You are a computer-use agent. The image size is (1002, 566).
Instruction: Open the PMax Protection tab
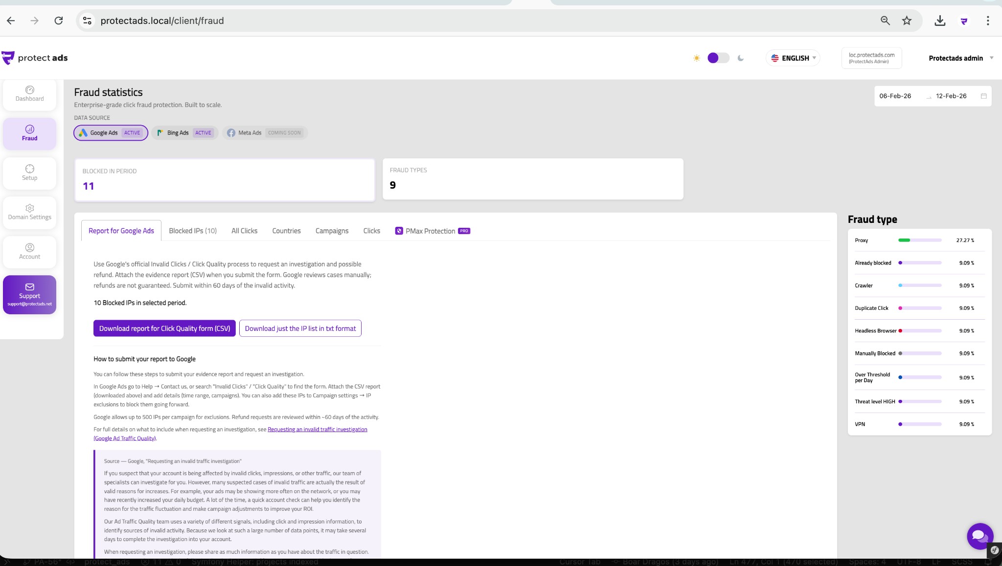point(432,230)
